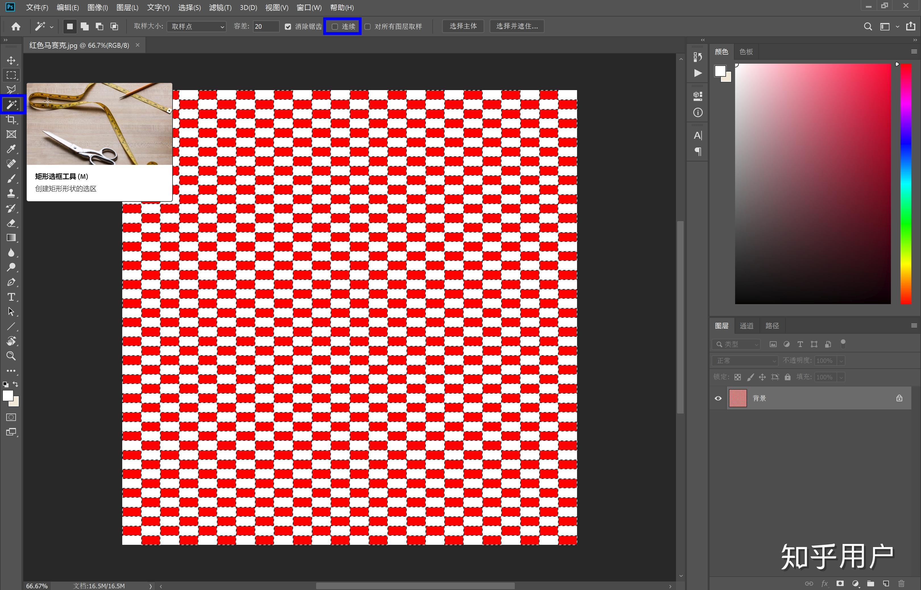The width and height of the screenshot is (921, 590).
Task: Switch to the 路径 paths tab
Action: (772, 326)
